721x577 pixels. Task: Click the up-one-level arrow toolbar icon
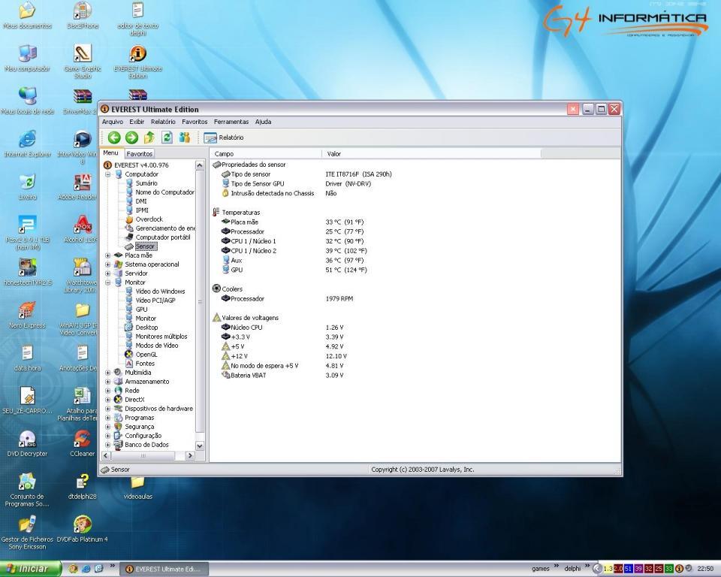pos(149,137)
